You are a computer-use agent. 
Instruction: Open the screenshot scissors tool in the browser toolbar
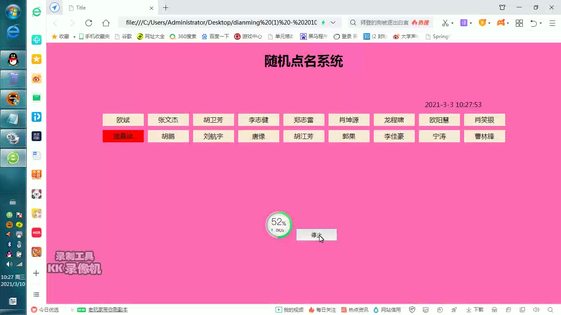point(446,23)
